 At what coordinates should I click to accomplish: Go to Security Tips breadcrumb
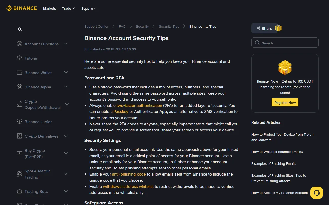tap(169, 26)
